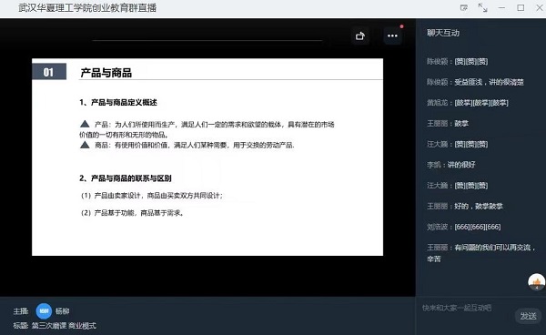The height and width of the screenshot is (335, 546).
Task: Open the three-dot more options menu
Action: pos(392,36)
